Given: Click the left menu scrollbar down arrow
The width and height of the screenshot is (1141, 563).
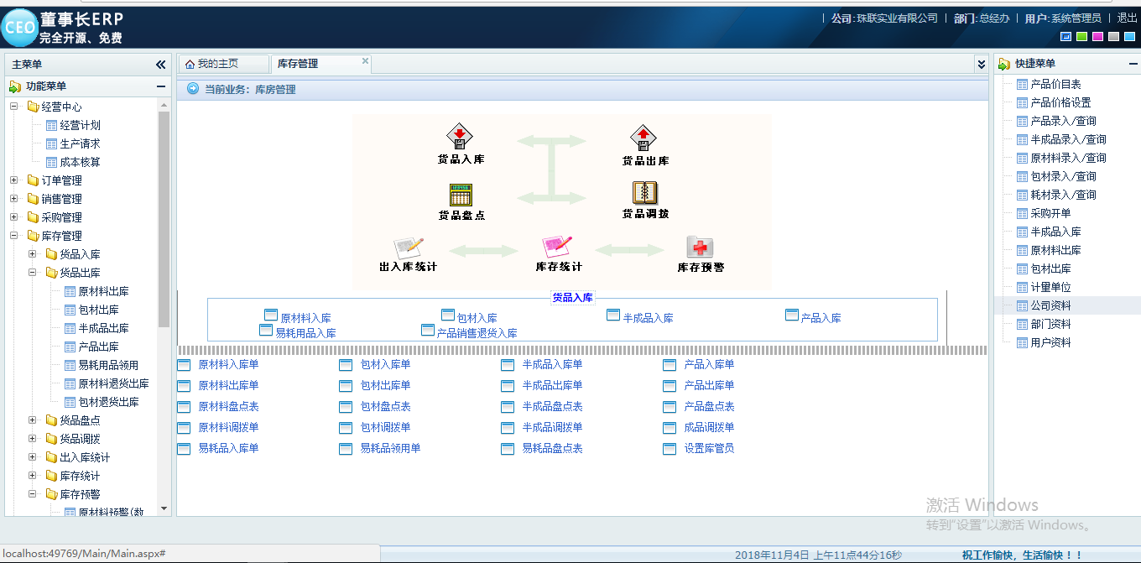Looking at the screenshot, I should (x=164, y=508).
